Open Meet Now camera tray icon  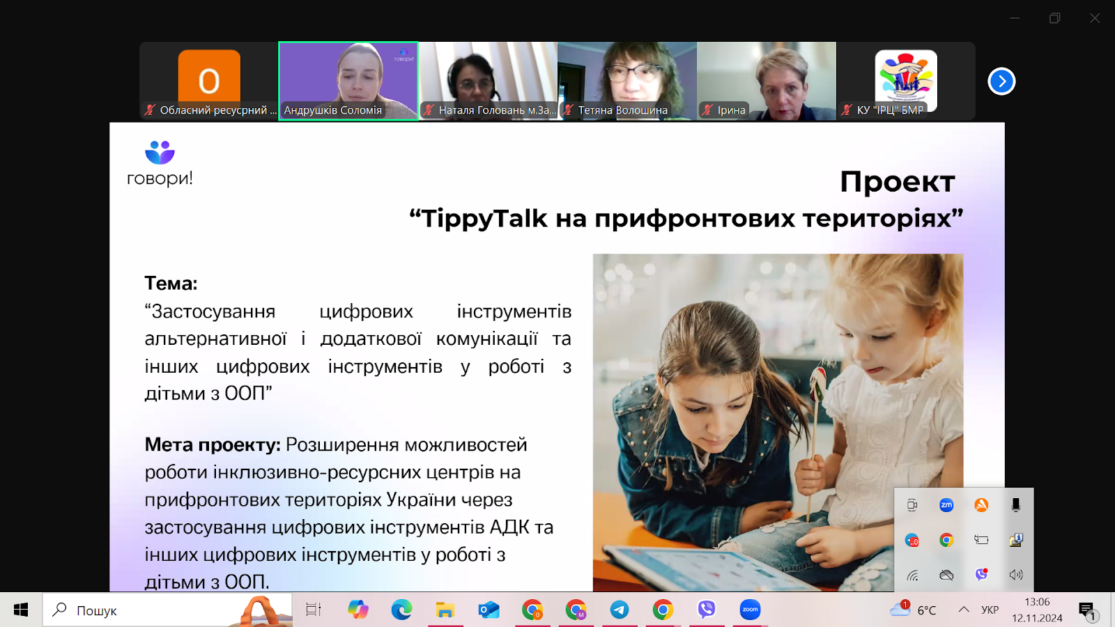click(912, 505)
